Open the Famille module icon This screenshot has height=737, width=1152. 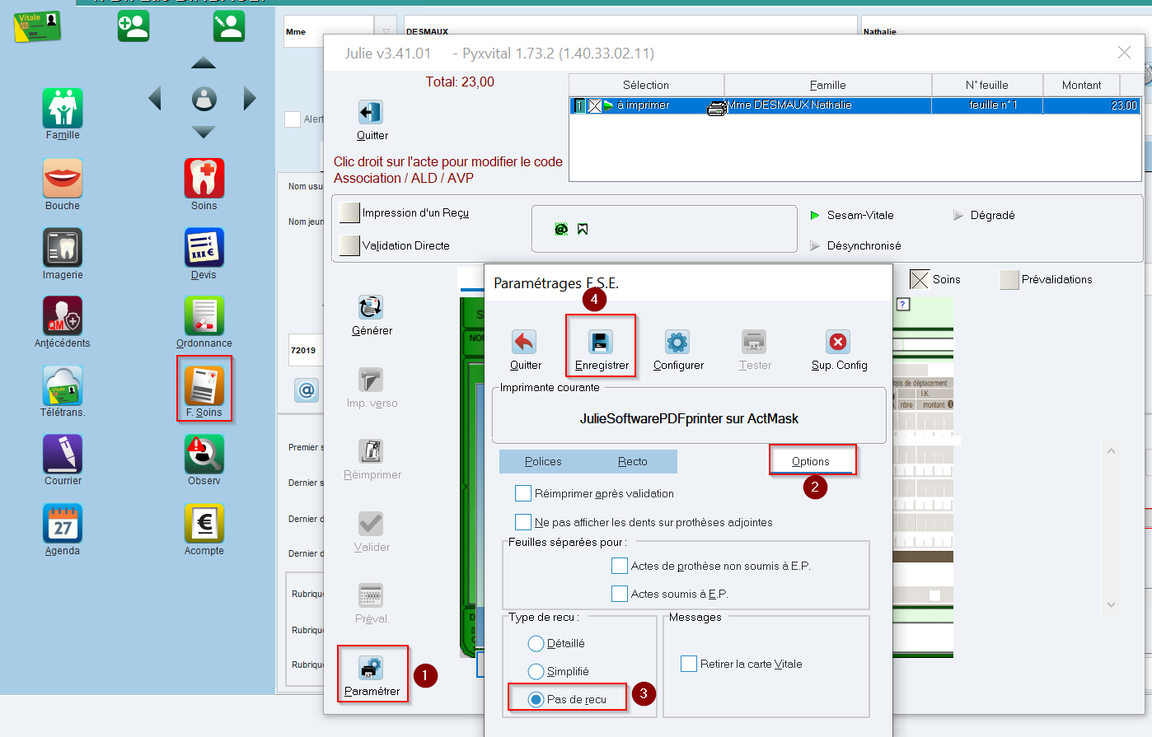(x=63, y=109)
